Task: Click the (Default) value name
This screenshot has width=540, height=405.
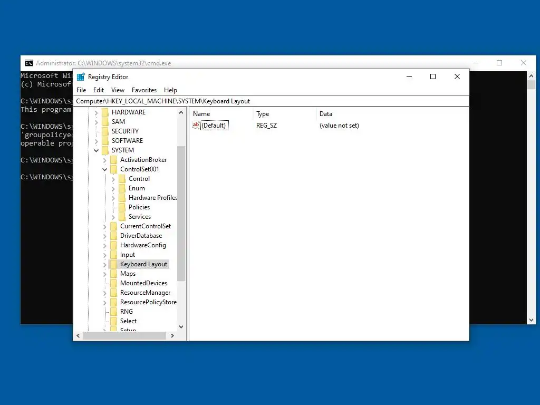Action: tap(214, 126)
